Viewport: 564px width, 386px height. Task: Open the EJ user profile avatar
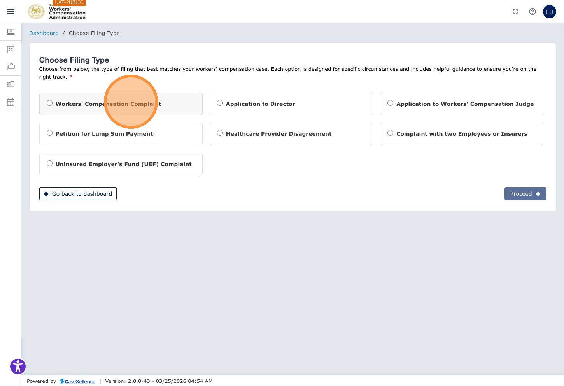coord(550,12)
